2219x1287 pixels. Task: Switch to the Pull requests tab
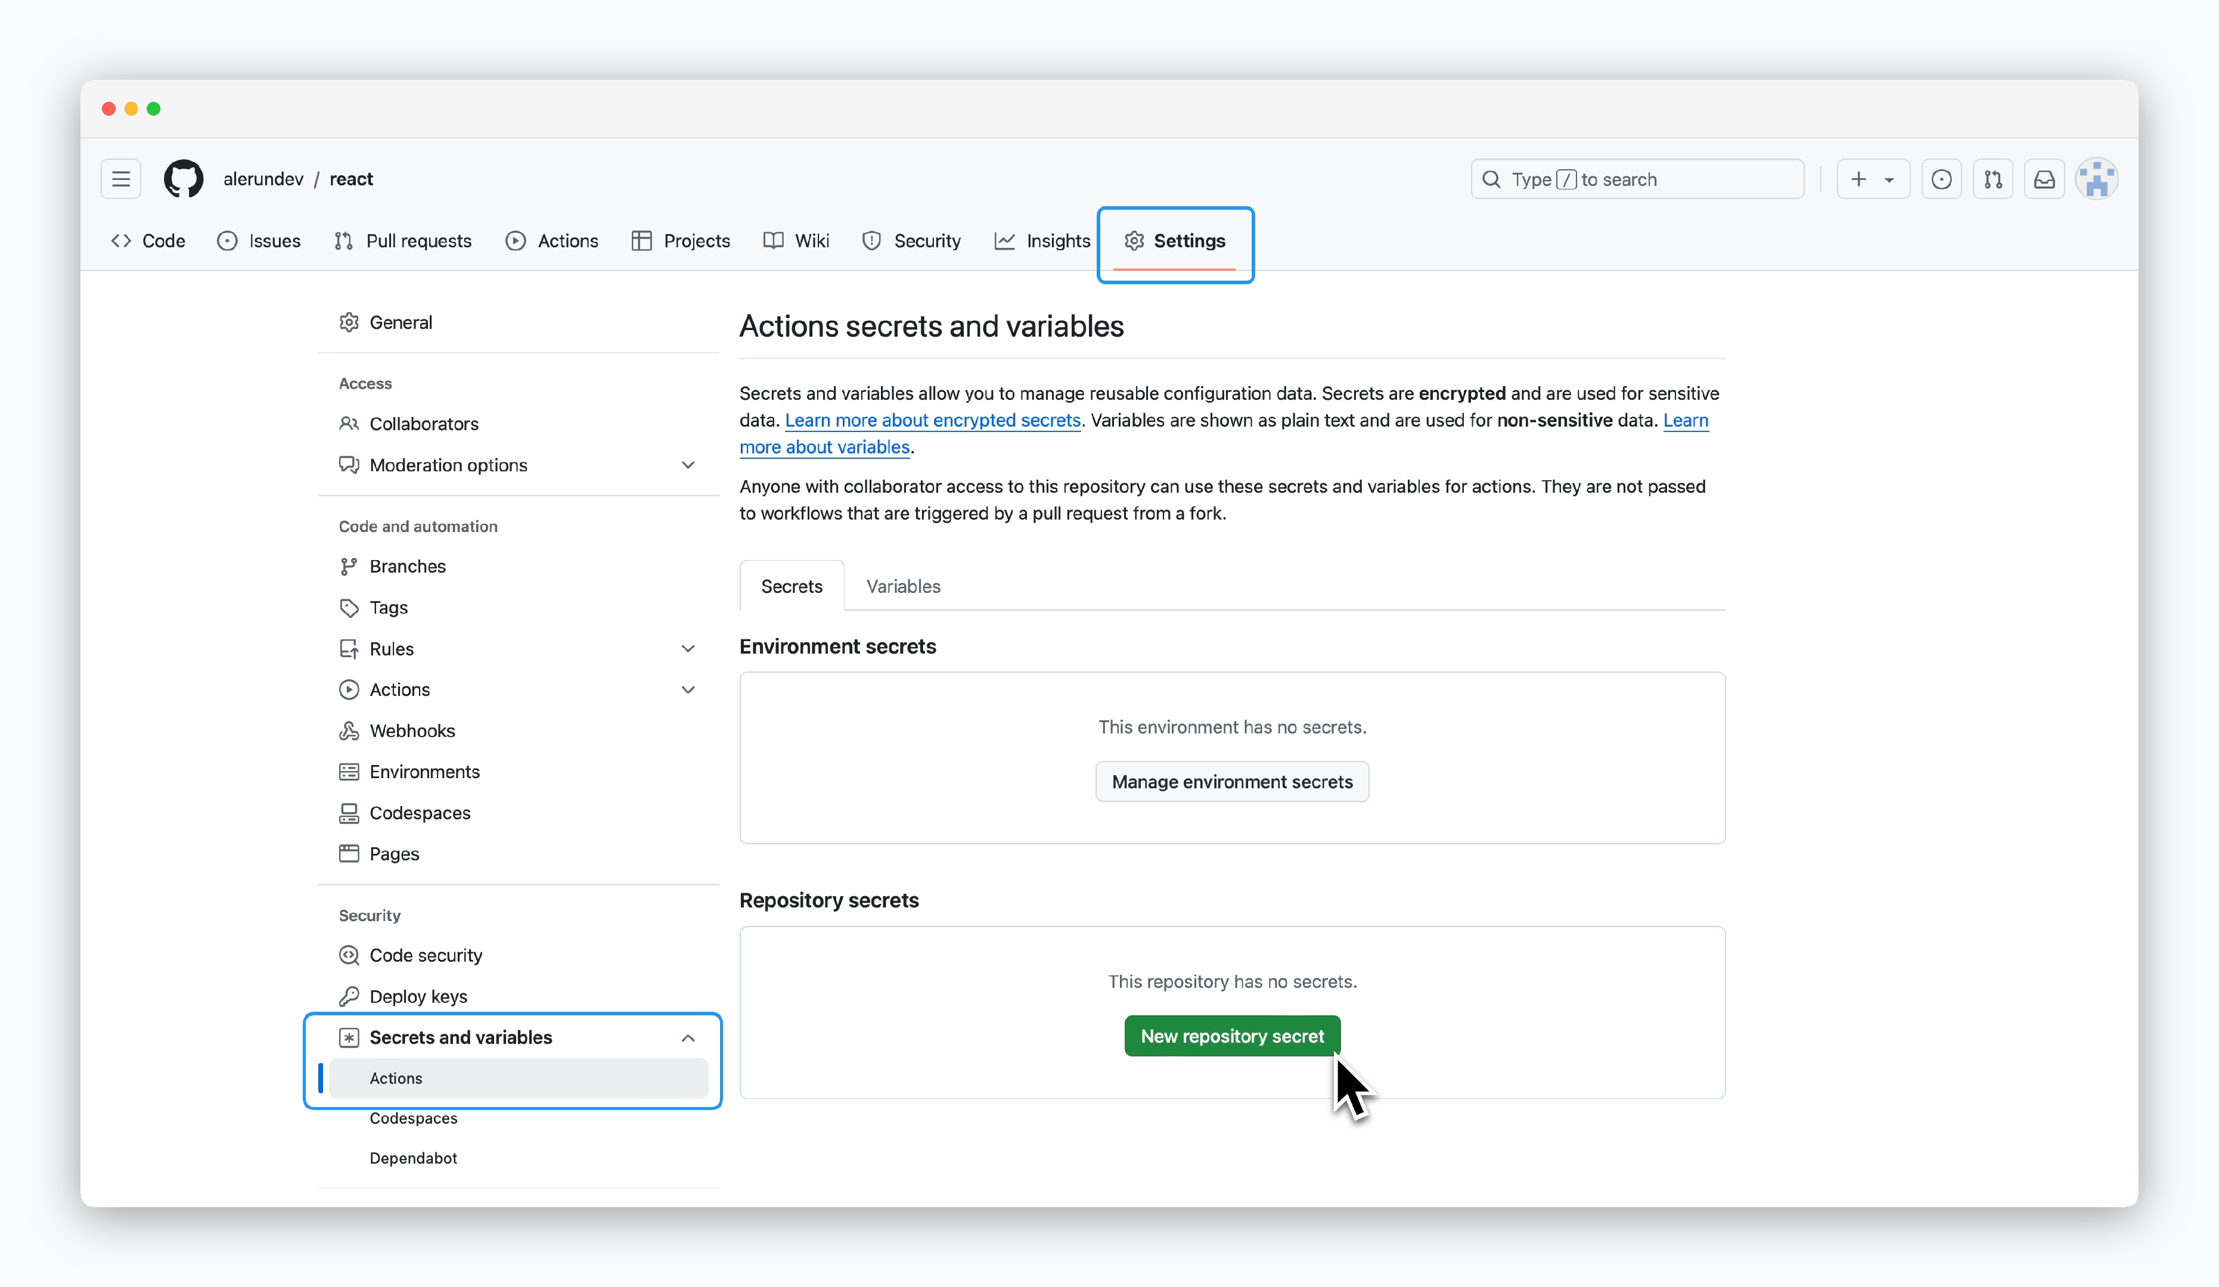tap(404, 240)
